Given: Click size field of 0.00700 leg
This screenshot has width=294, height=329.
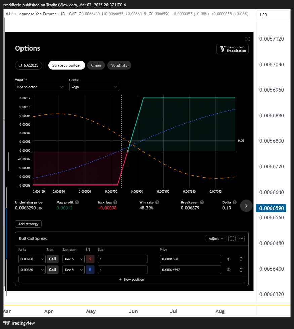Looking at the screenshot, I should click(123, 259).
